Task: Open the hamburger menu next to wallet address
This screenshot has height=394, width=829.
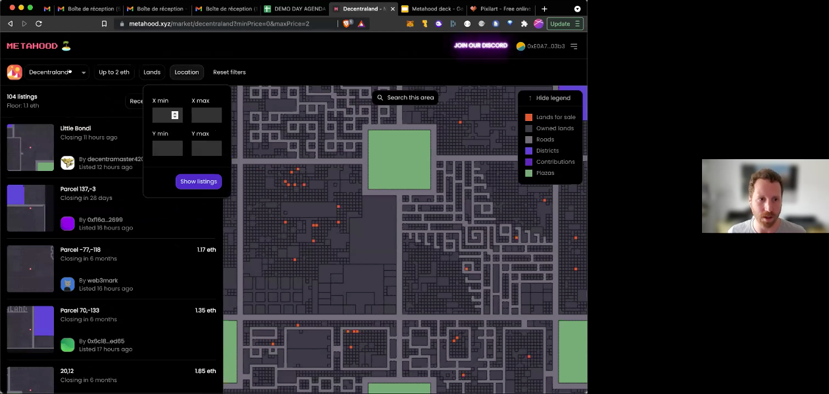Action: click(574, 46)
